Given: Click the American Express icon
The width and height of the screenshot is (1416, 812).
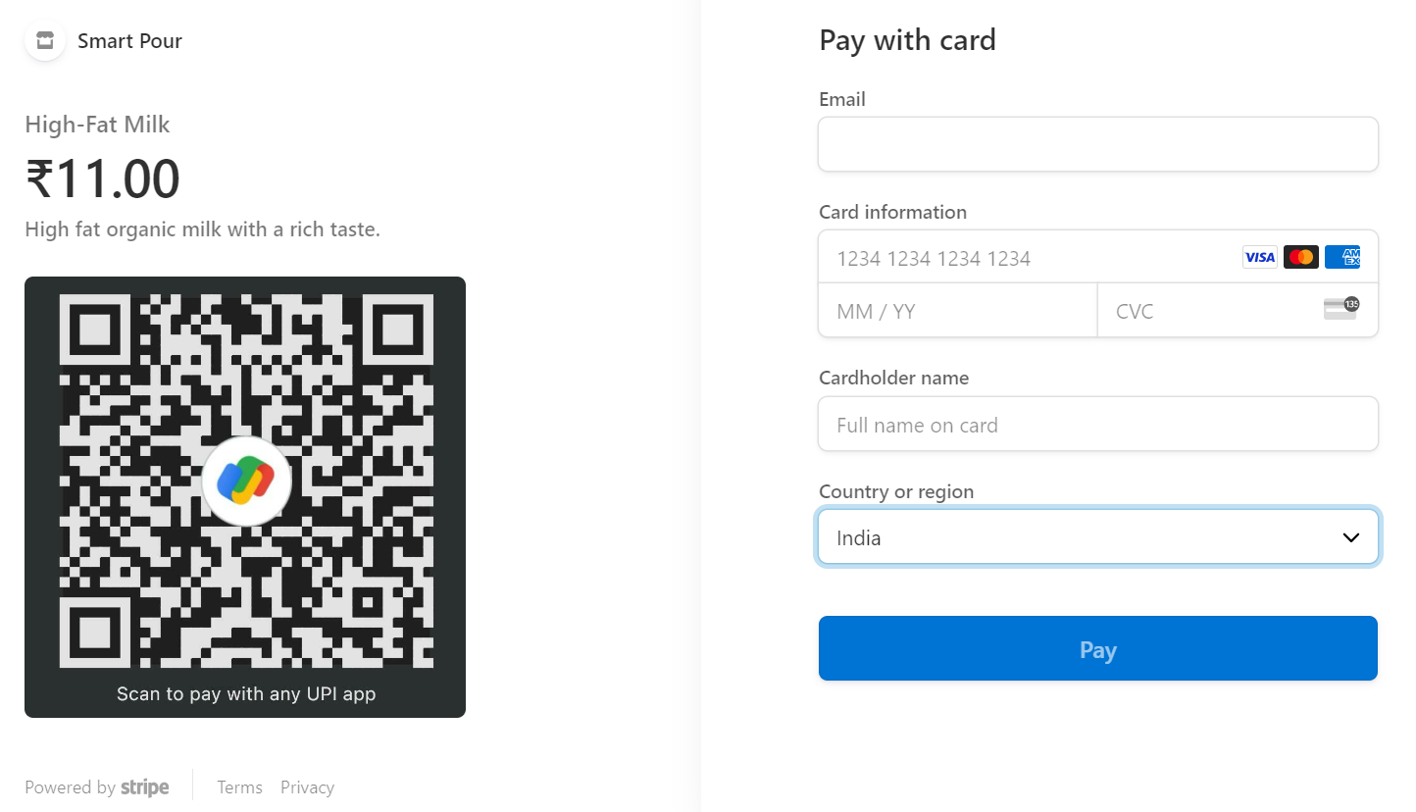Looking at the screenshot, I should coord(1342,256).
